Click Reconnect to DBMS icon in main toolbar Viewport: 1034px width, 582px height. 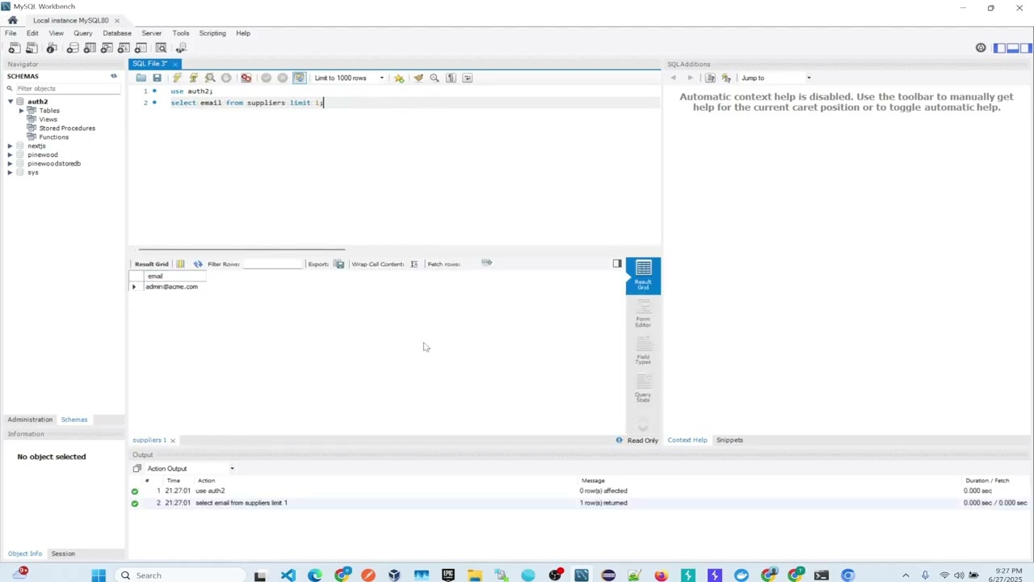point(181,48)
